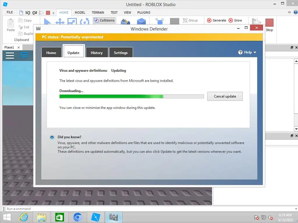298x223 pixels.
Task: Switch to the VIEW ribbon tab
Action: click(127, 12)
